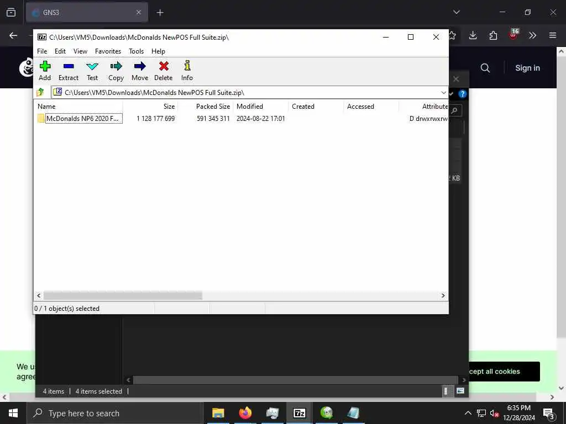Click the Sign in link
The image size is (566, 424).
(x=527, y=68)
